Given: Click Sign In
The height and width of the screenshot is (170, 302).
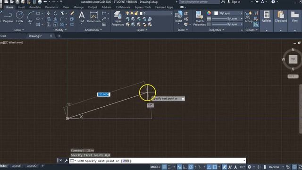Looking at the screenshot, I should coord(235,2).
